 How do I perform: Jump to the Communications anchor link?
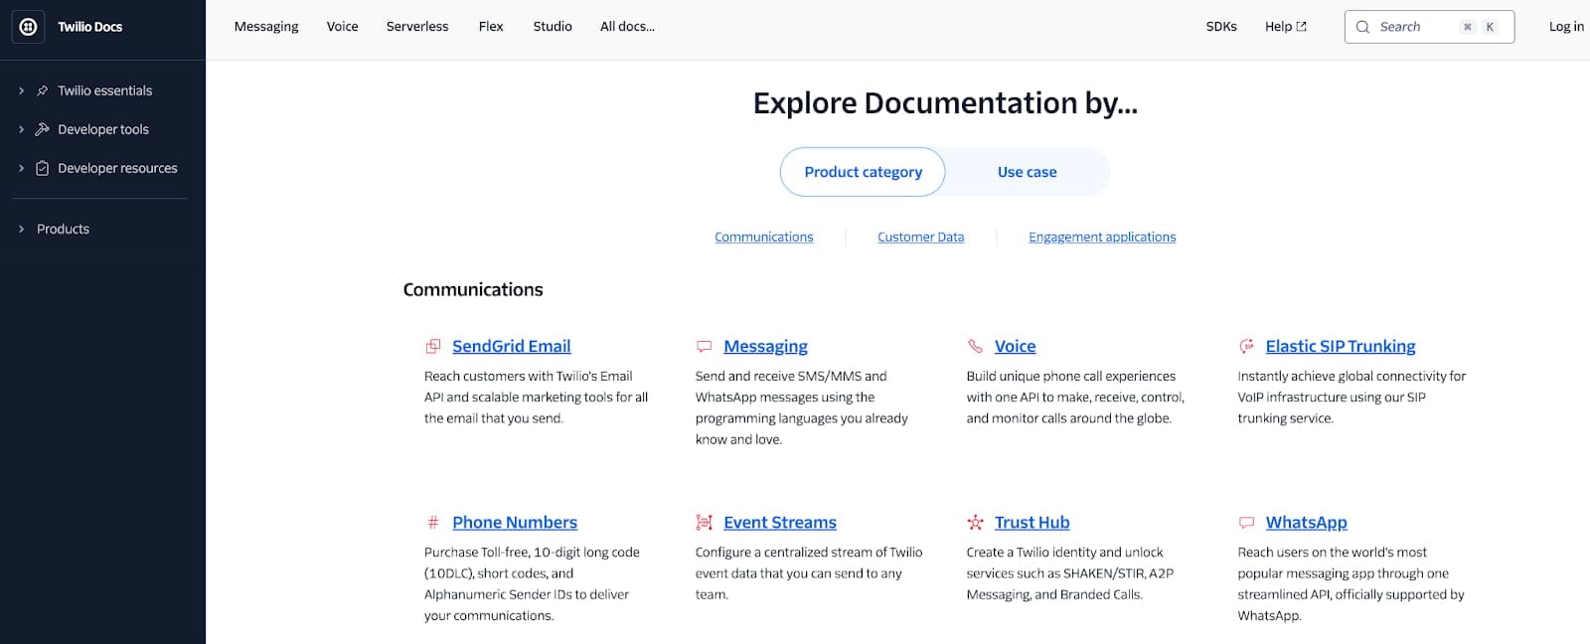click(x=763, y=237)
